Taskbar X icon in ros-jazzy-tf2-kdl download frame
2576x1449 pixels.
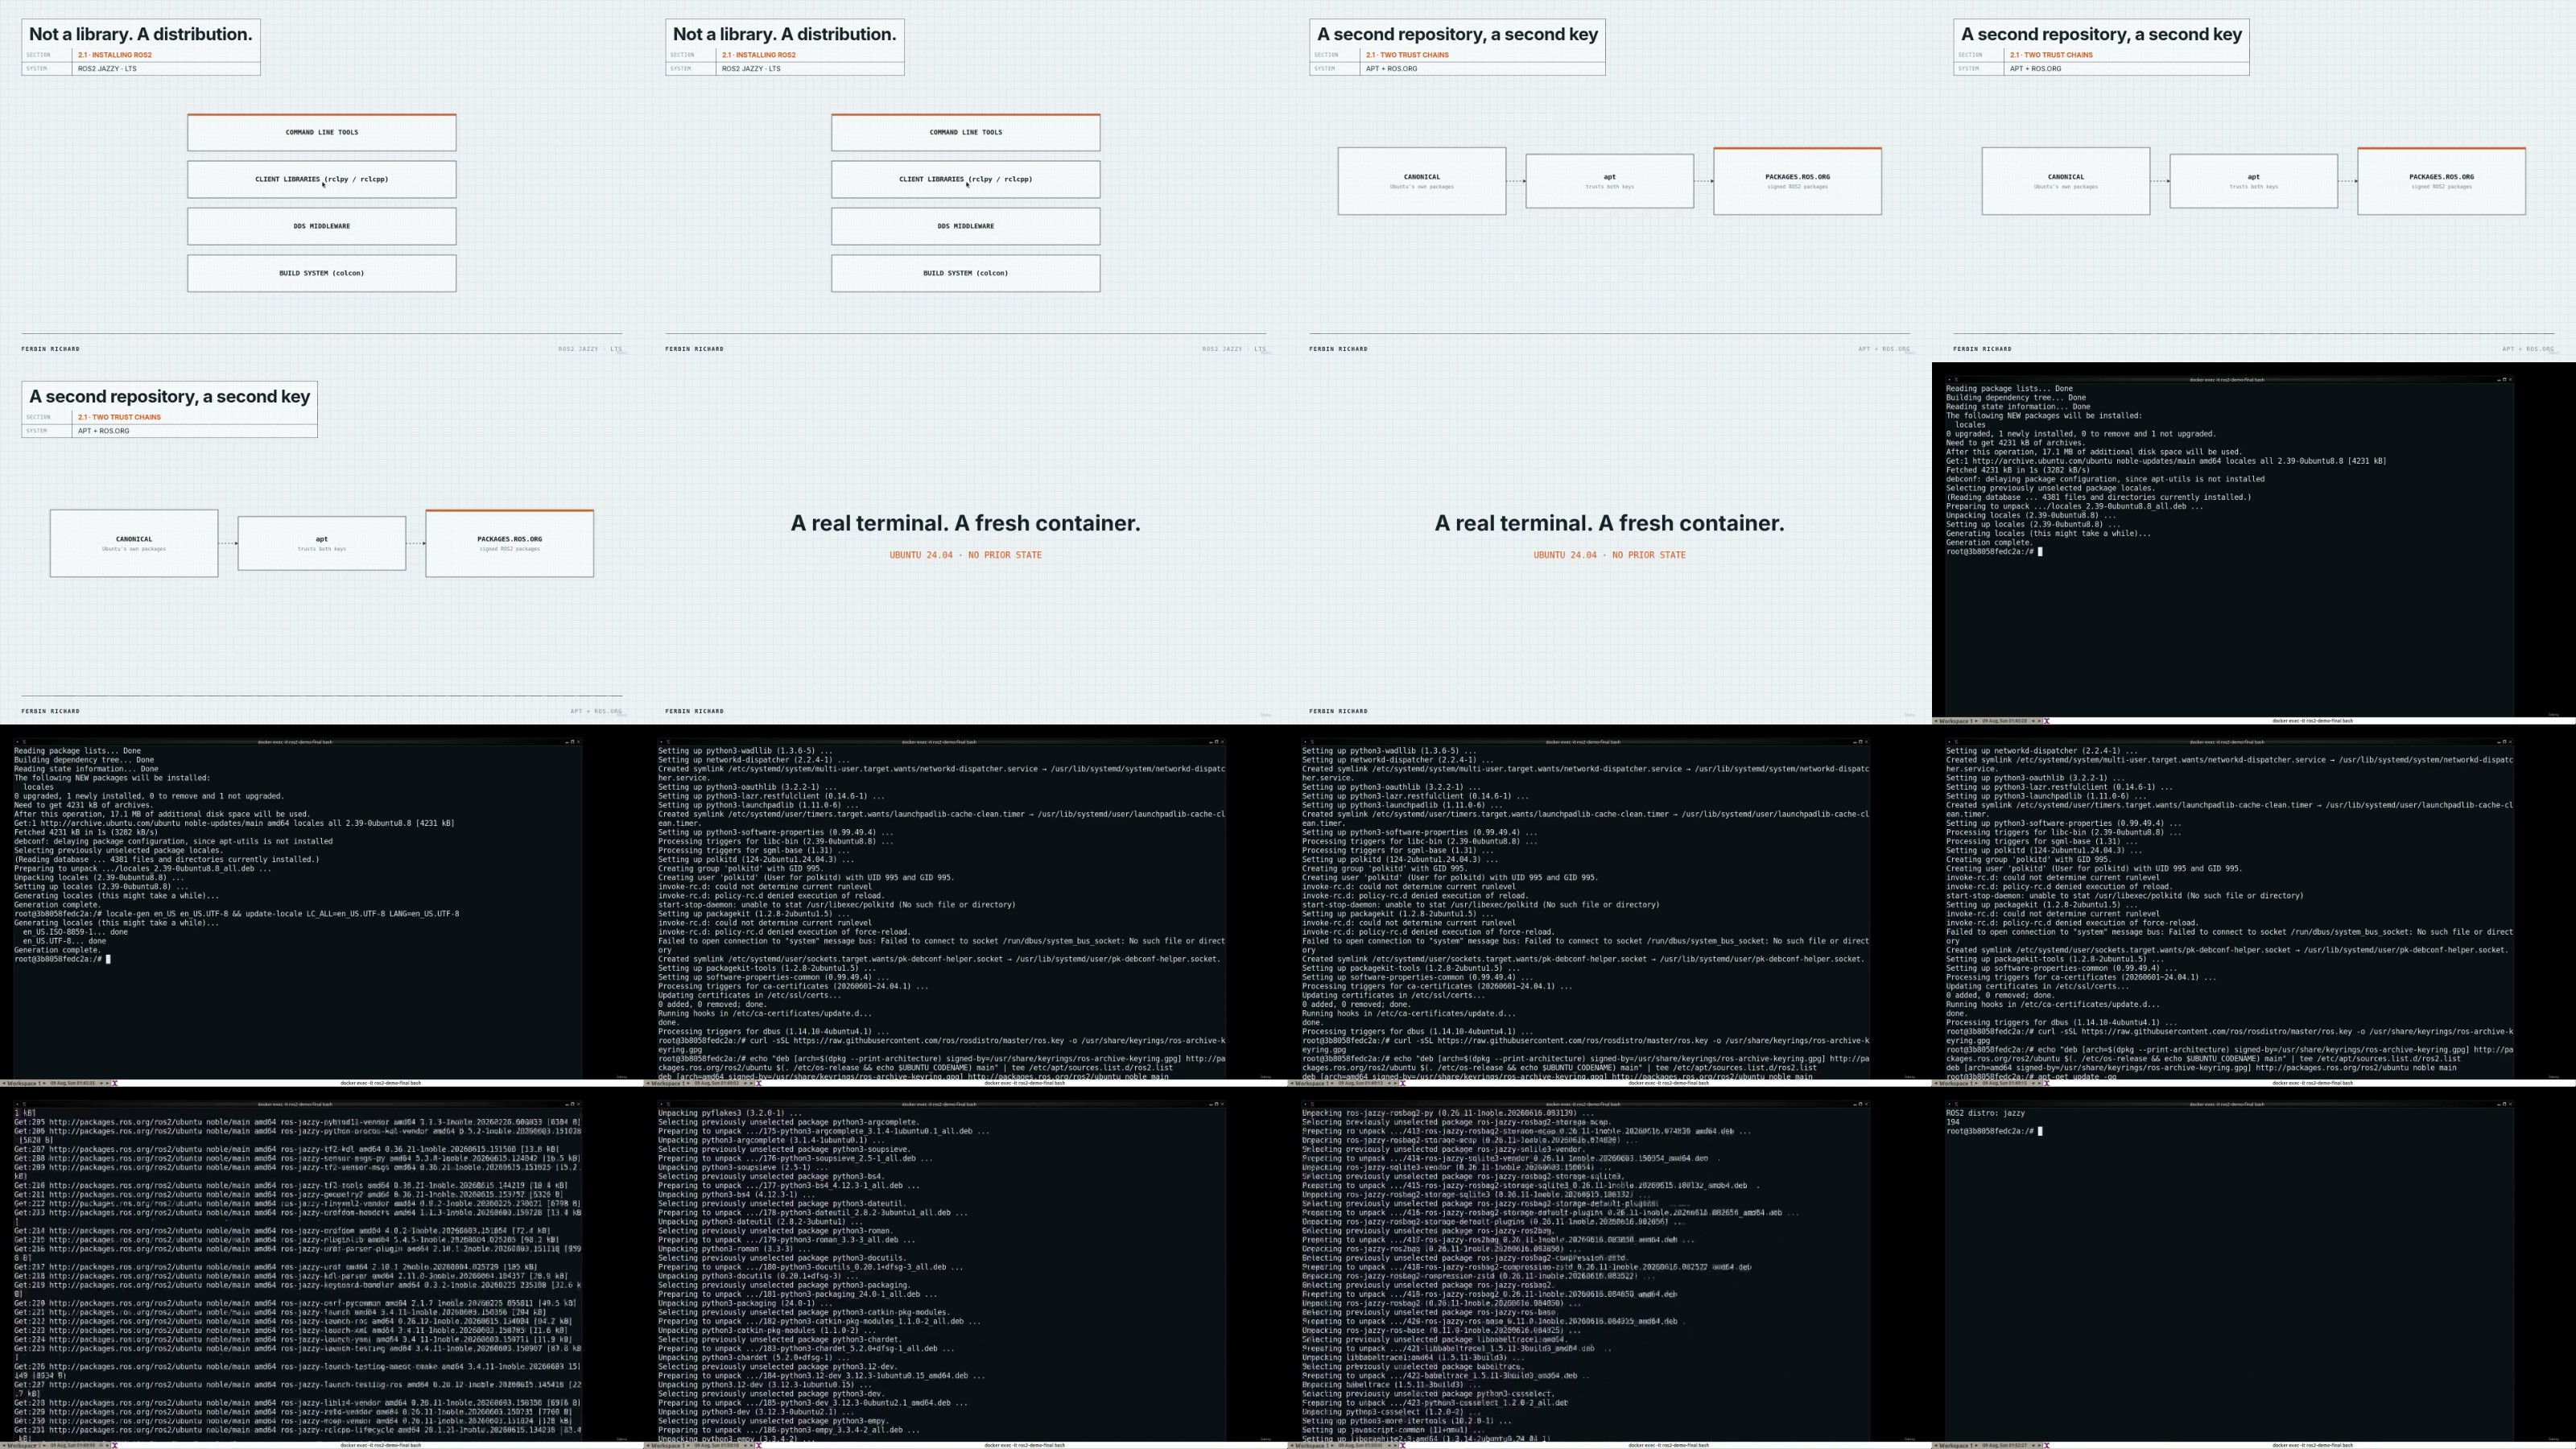click(x=115, y=1446)
